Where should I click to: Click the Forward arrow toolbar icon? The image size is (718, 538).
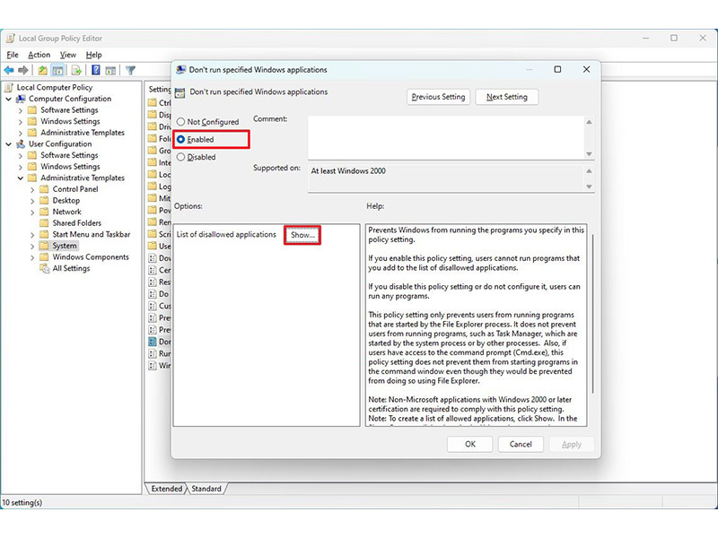click(x=23, y=71)
